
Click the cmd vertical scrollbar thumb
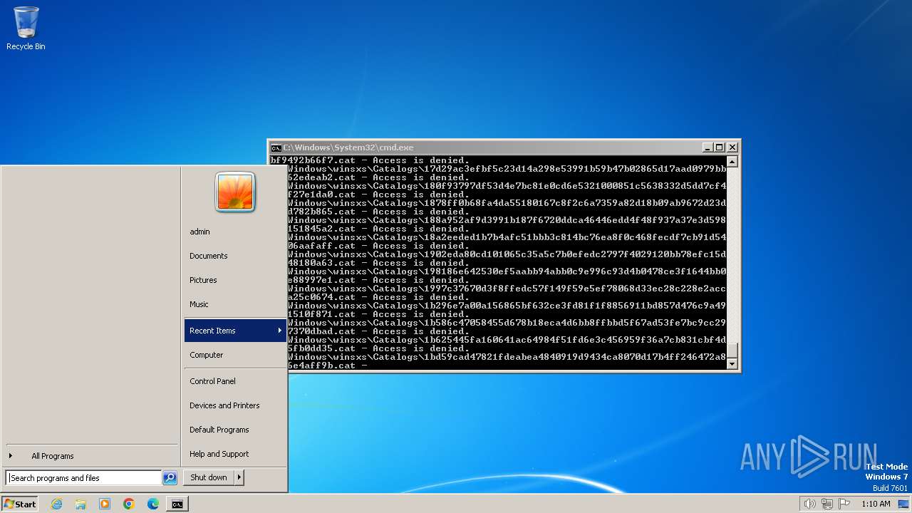click(x=732, y=351)
